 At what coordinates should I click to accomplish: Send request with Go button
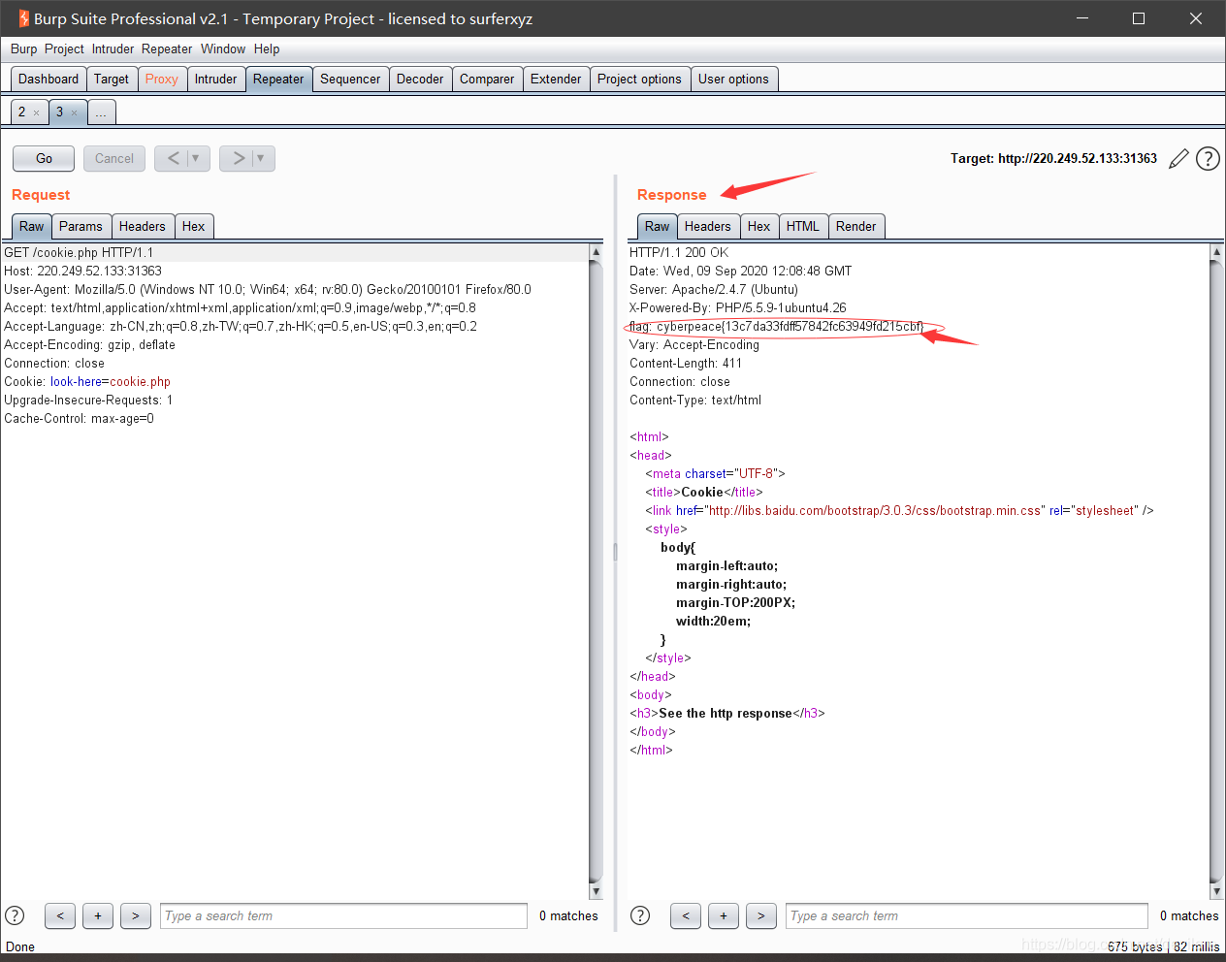[x=44, y=158]
